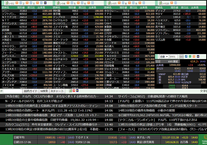
Task: Sort first watchlist by 現在値 header
Action: [21, 8]
